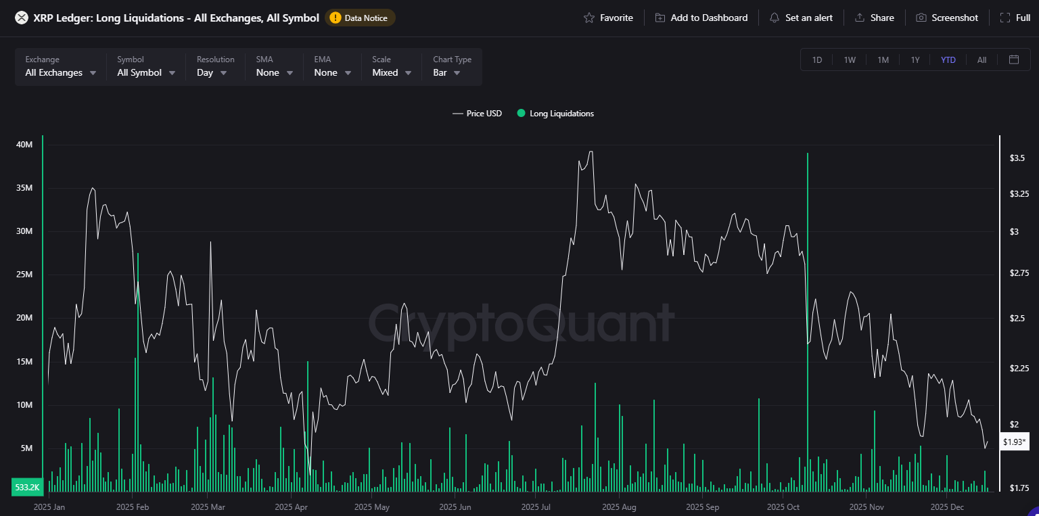Open the Scale dropdown set to Mixed

tap(390, 72)
